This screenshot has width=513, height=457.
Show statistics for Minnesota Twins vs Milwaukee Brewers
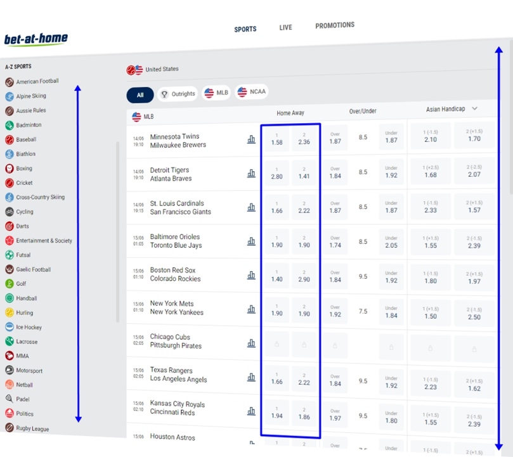coord(251,139)
